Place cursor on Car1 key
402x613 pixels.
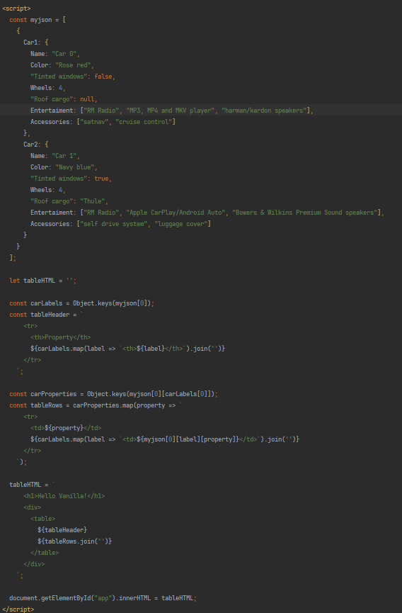click(30, 43)
